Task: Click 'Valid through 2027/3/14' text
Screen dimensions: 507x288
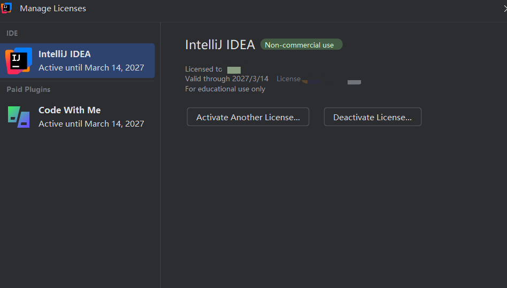Action: click(227, 79)
